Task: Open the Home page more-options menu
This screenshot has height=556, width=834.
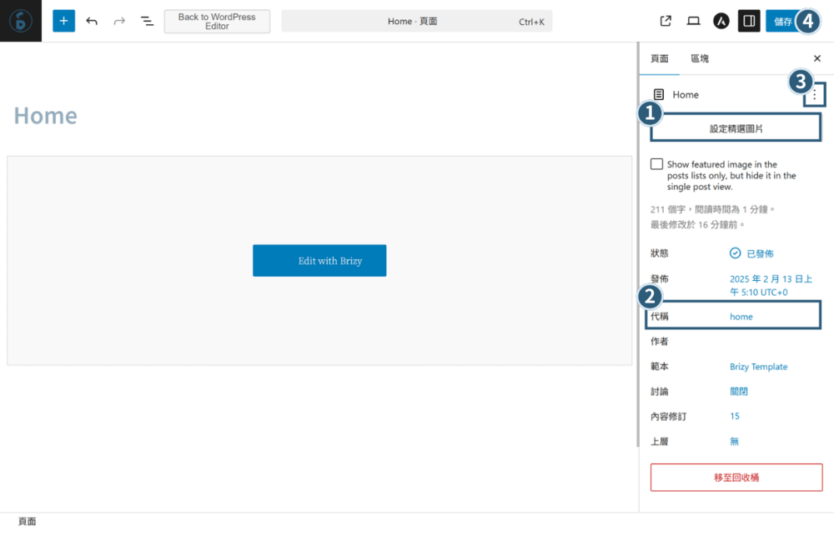Action: [812, 94]
